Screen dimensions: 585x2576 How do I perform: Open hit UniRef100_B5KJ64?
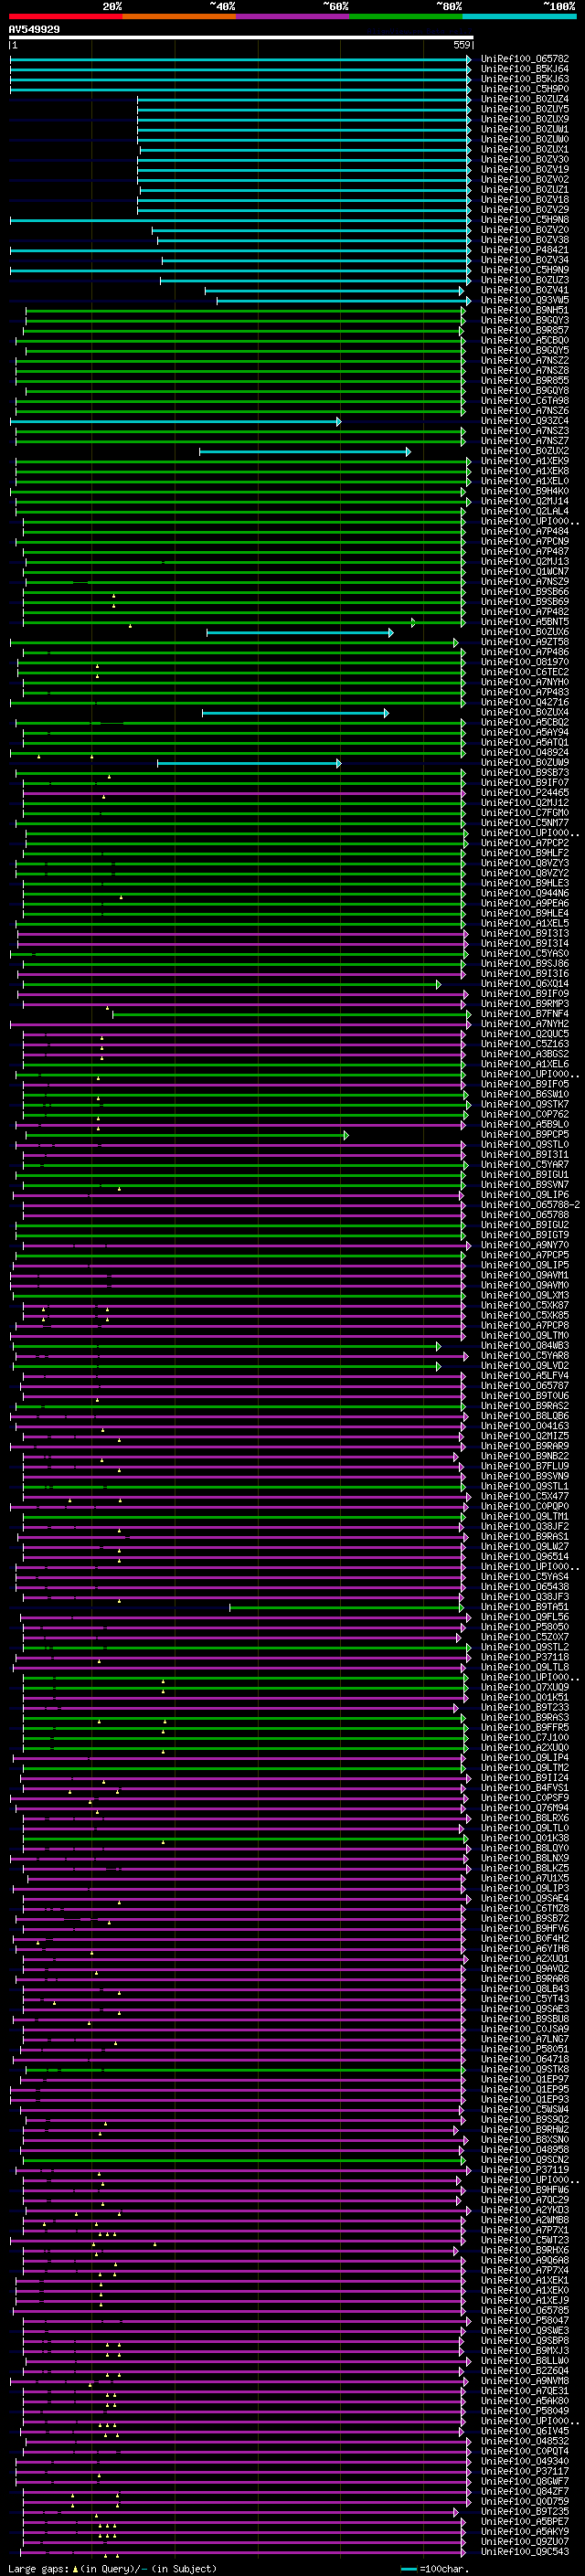[525, 69]
